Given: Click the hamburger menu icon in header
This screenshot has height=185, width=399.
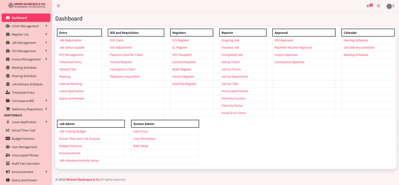Looking at the screenshot, I should pyautogui.click(x=59, y=6).
